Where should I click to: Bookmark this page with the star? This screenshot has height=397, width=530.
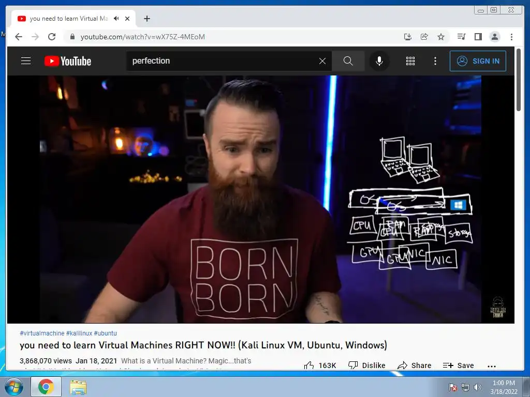click(x=441, y=37)
